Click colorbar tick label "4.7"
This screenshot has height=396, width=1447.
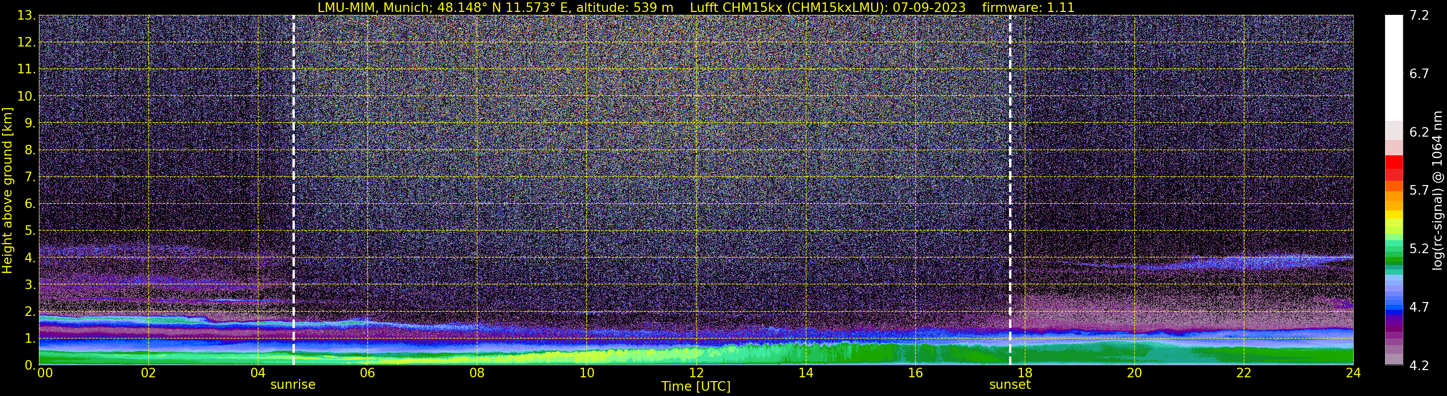pyautogui.click(x=1419, y=307)
